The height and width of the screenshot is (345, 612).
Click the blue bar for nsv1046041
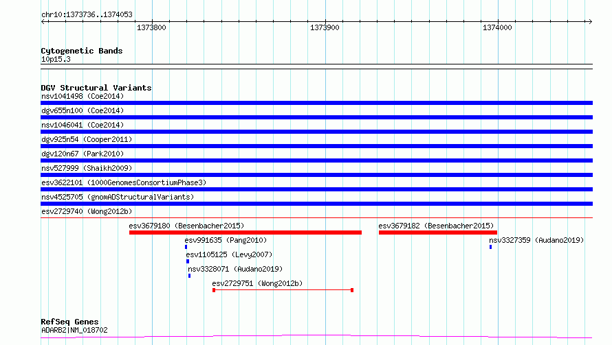[316, 132]
